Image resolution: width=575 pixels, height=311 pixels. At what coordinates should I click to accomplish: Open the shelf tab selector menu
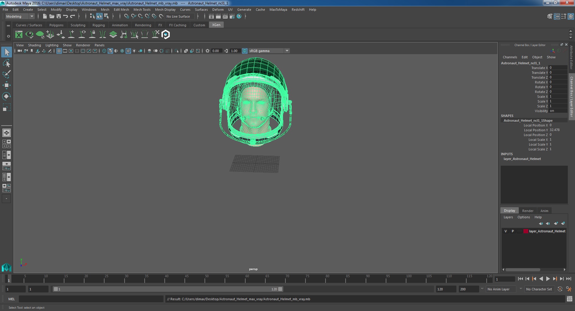point(8,26)
